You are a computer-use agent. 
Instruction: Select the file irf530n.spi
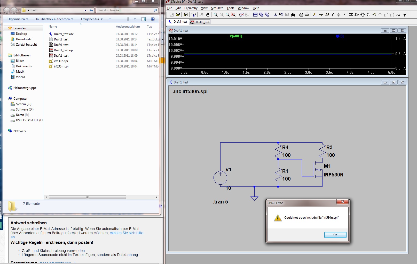coord(61,61)
